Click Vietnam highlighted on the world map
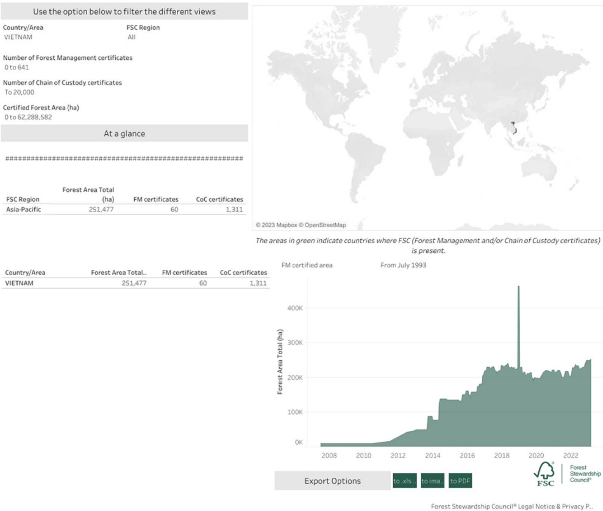603x511 pixels. (x=514, y=128)
